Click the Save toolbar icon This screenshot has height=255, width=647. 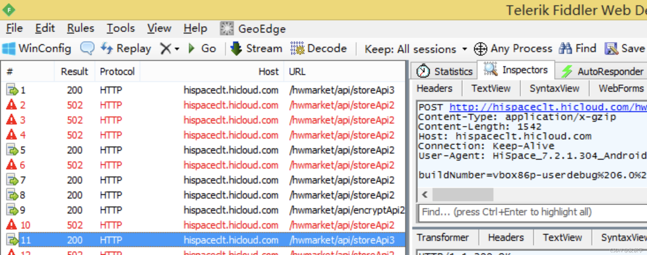click(611, 49)
